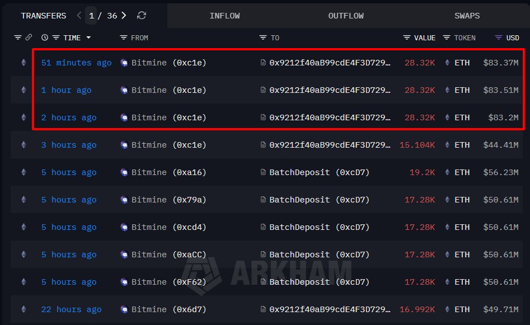Toggle the clock time format icon
This screenshot has height=325, width=530.
pyautogui.click(x=45, y=37)
